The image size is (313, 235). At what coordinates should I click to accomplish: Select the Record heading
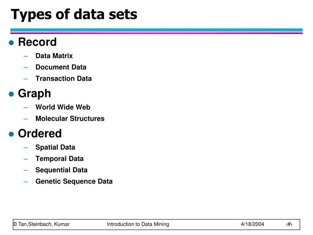(x=37, y=42)
